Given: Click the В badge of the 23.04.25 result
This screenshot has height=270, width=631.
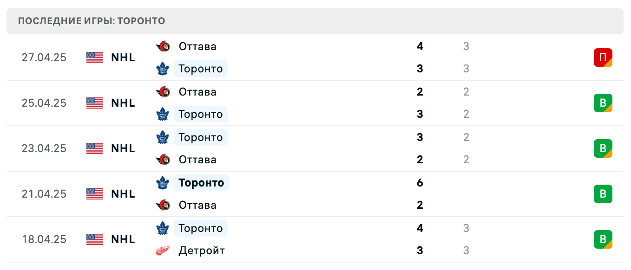Looking at the screenshot, I should [x=603, y=148].
